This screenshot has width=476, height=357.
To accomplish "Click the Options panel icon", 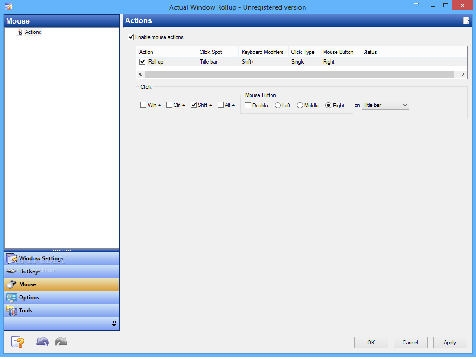I will tap(12, 297).
